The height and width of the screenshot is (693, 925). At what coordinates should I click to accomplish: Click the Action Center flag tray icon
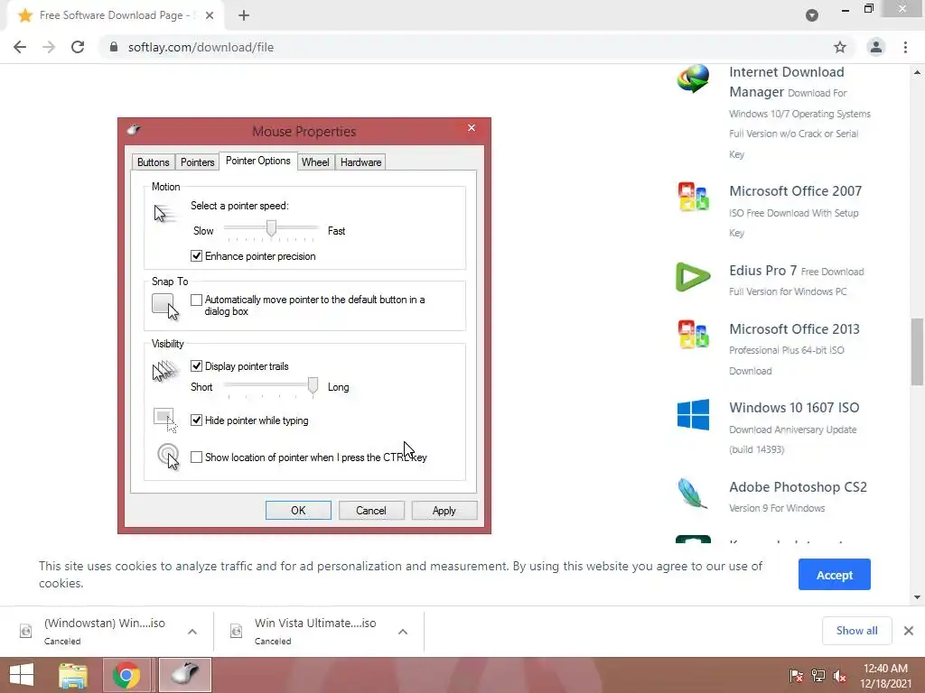[797, 675]
